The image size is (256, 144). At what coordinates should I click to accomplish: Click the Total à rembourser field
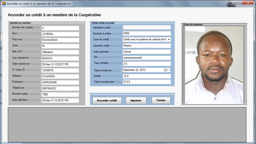[146, 82]
